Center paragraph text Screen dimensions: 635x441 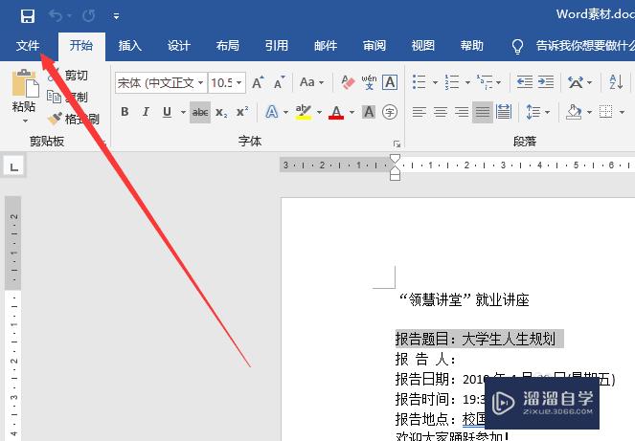(441, 112)
